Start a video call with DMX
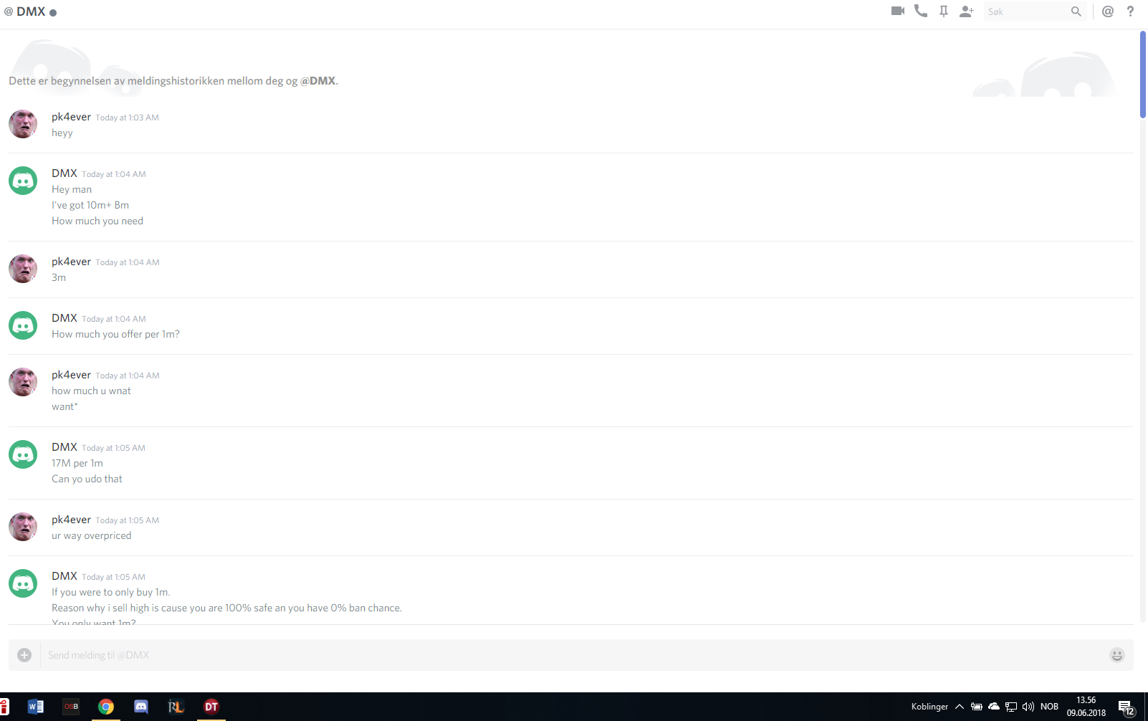This screenshot has height=721, width=1148. (897, 11)
